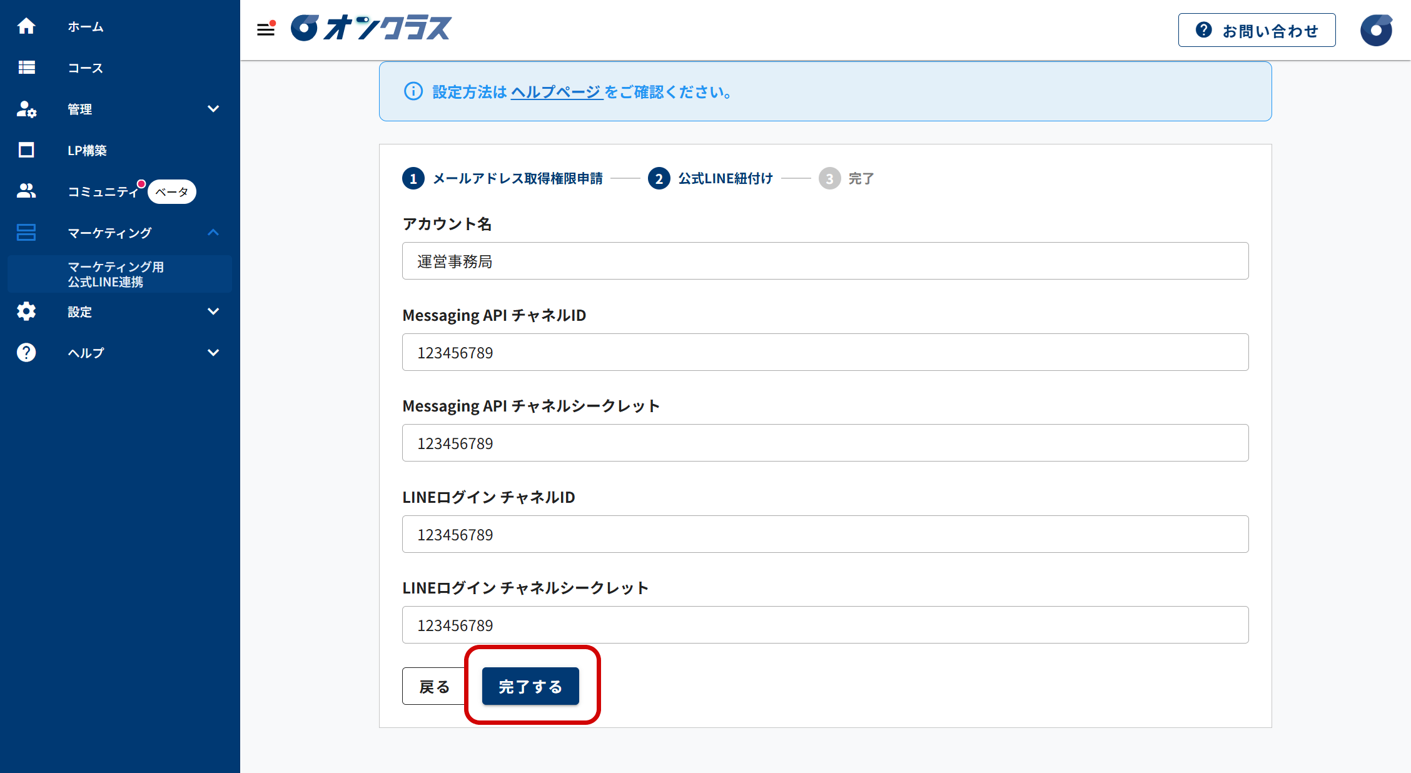This screenshot has height=773, width=1411.
Task: Click the Community people icon
Action: point(26,191)
